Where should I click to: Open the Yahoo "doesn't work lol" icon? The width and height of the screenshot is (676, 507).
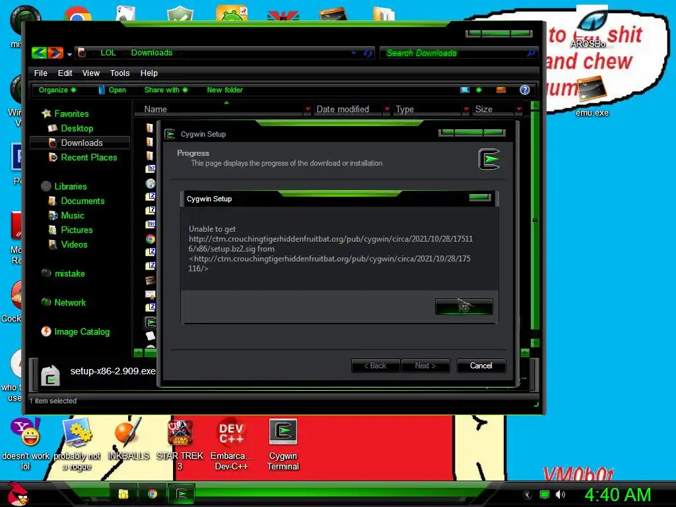(26, 444)
